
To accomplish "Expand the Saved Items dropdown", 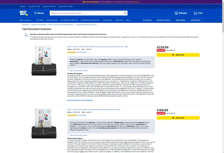I will point(197,20).
